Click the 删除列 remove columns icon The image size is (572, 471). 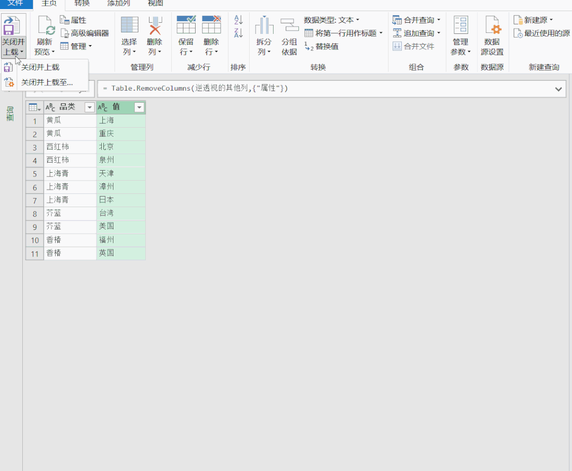tap(155, 25)
